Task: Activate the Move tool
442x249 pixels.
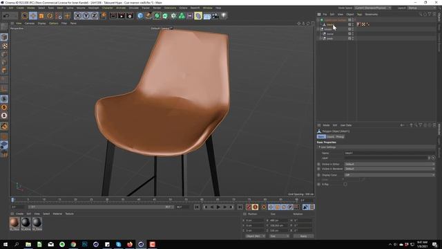Action: pyautogui.click(x=33, y=16)
